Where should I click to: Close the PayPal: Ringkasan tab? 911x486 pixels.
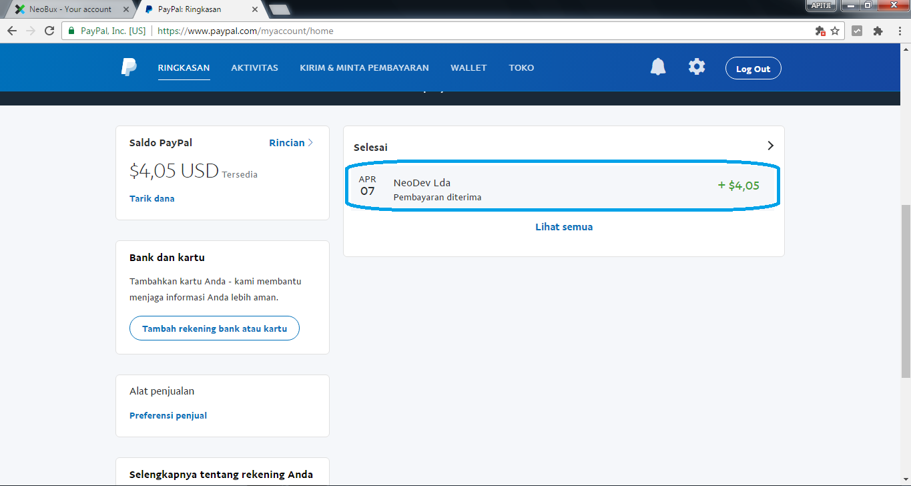pyautogui.click(x=254, y=9)
